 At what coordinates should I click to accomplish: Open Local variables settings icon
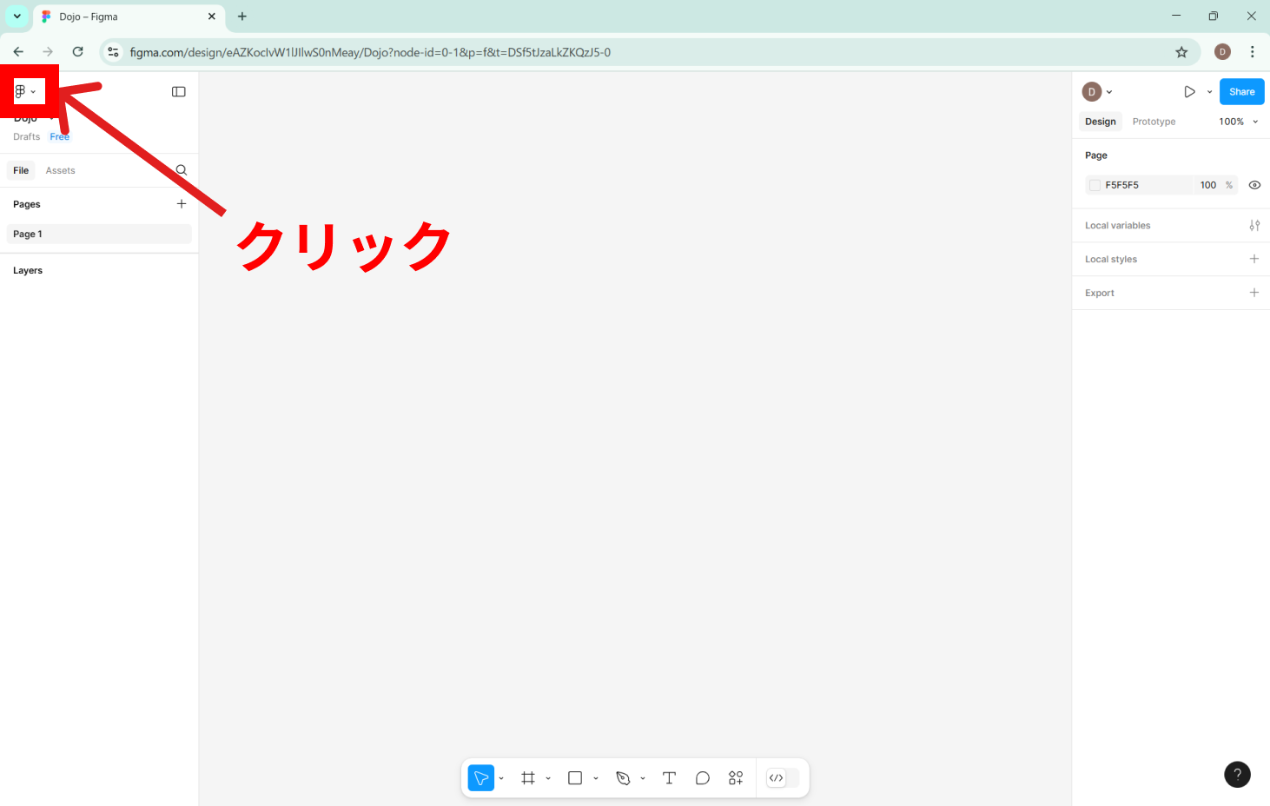pyautogui.click(x=1254, y=226)
